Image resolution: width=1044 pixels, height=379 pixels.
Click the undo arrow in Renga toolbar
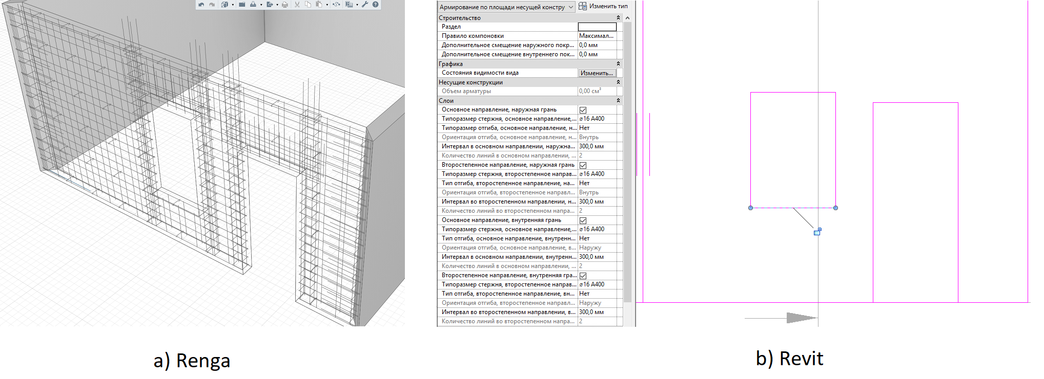(201, 5)
